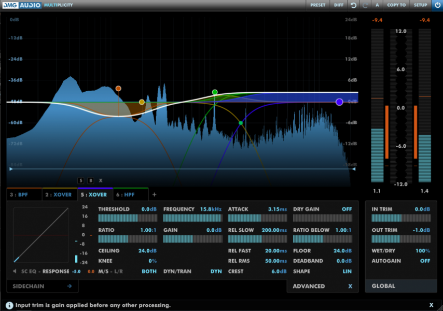The image size is (443, 311).
Task: Switch to the 2 : XOVER band tab
Action: coord(59,194)
